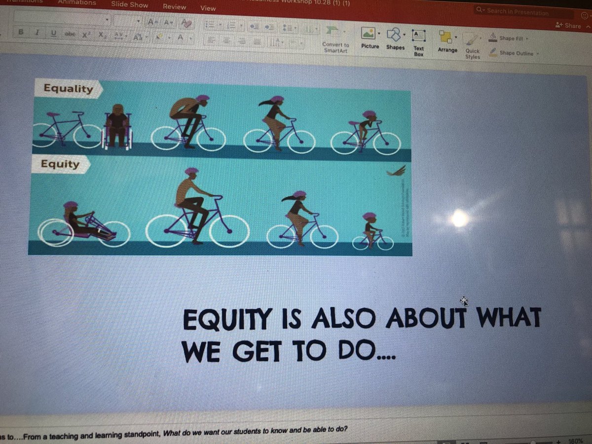The width and height of the screenshot is (592, 444).
Task: Increase the list indent level
Action: coord(270,28)
